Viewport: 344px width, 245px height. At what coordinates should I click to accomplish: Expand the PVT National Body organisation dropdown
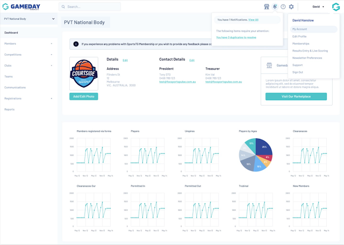[x=28, y=19]
